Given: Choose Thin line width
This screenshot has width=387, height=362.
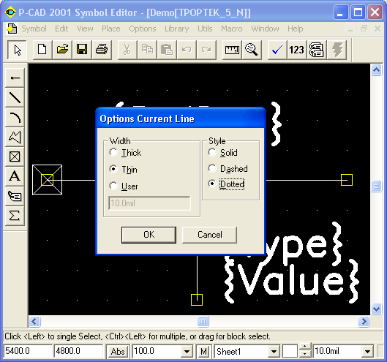Looking at the screenshot, I should [x=124, y=170].
